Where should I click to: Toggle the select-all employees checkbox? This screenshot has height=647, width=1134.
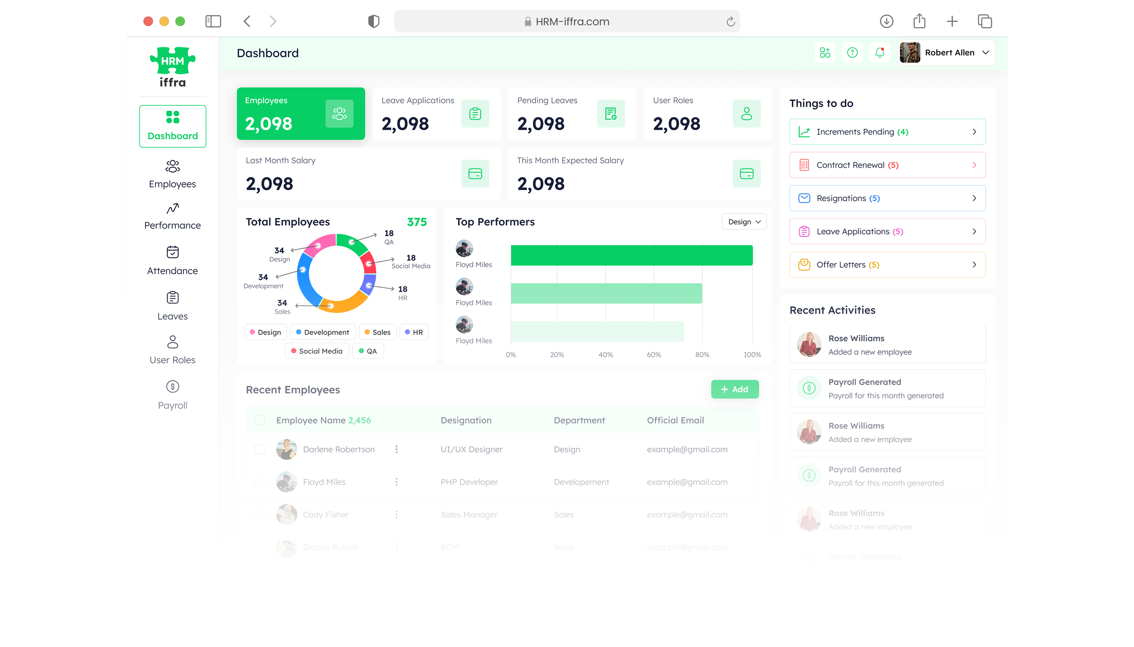pos(259,420)
